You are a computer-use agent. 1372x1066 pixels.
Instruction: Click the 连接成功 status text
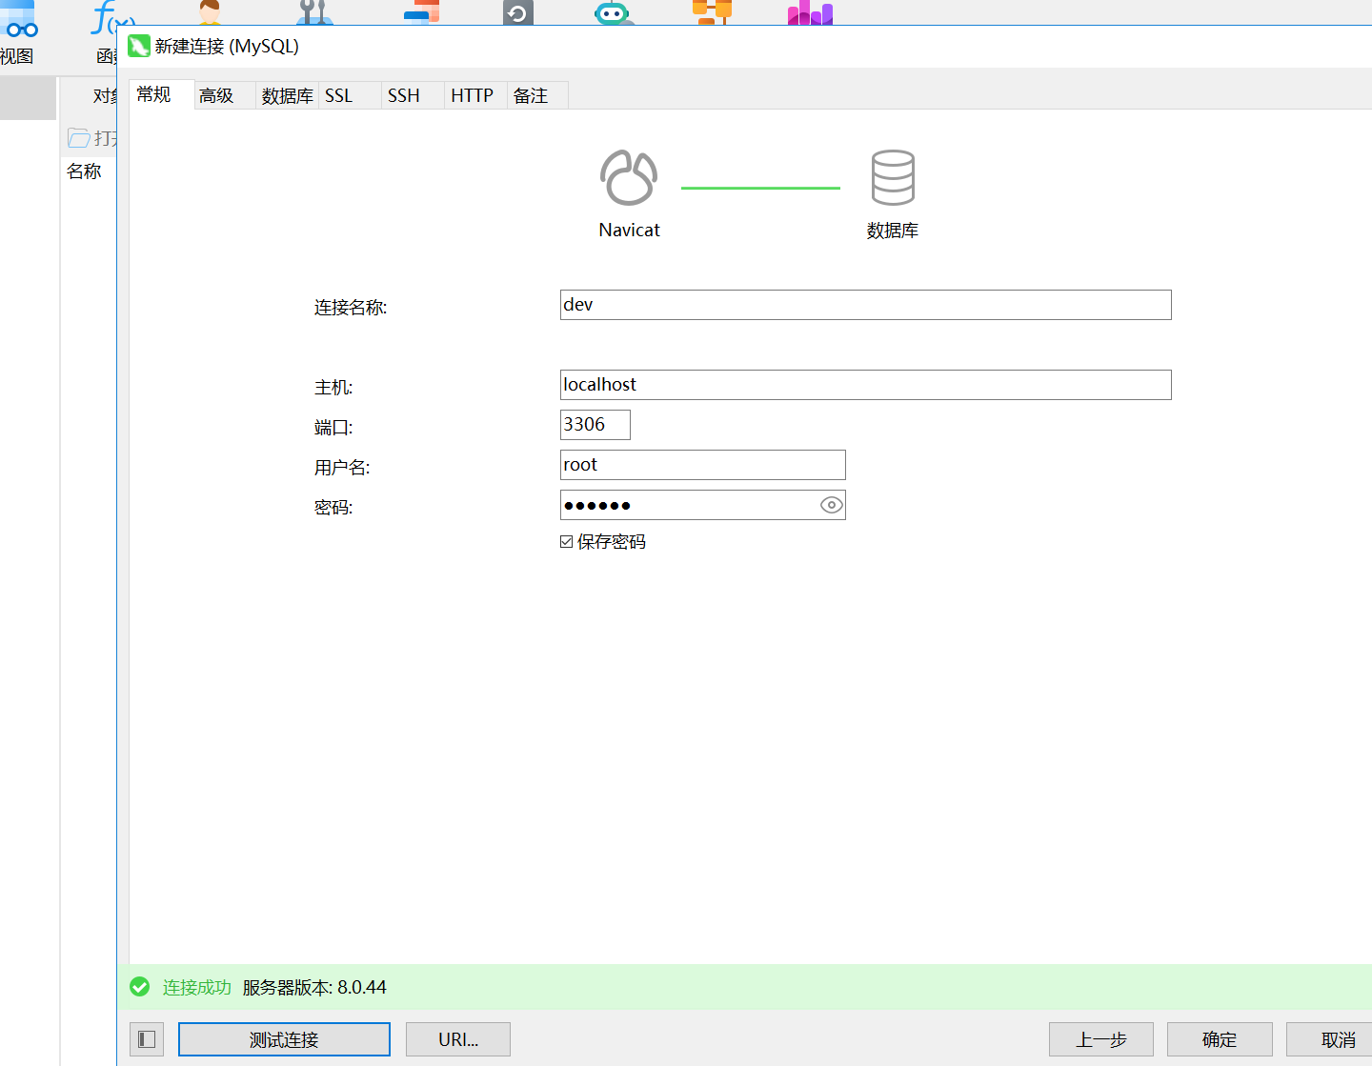pos(197,987)
